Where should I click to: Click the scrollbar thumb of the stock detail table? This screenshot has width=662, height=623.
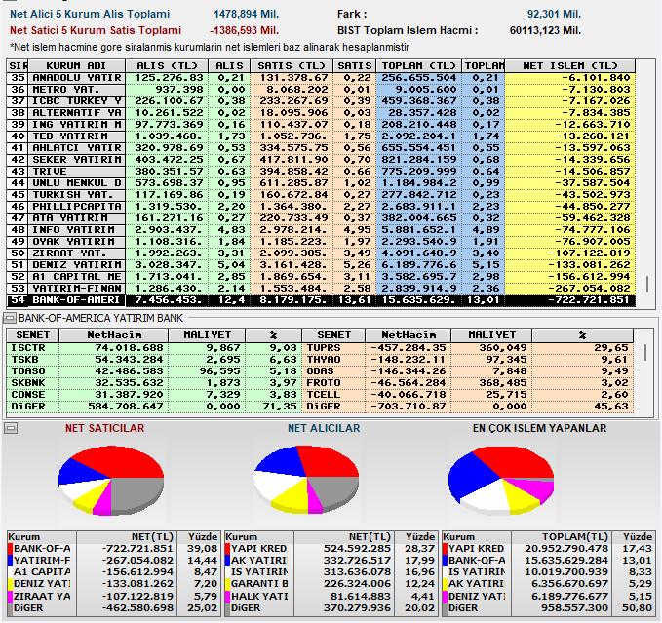tap(645, 352)
